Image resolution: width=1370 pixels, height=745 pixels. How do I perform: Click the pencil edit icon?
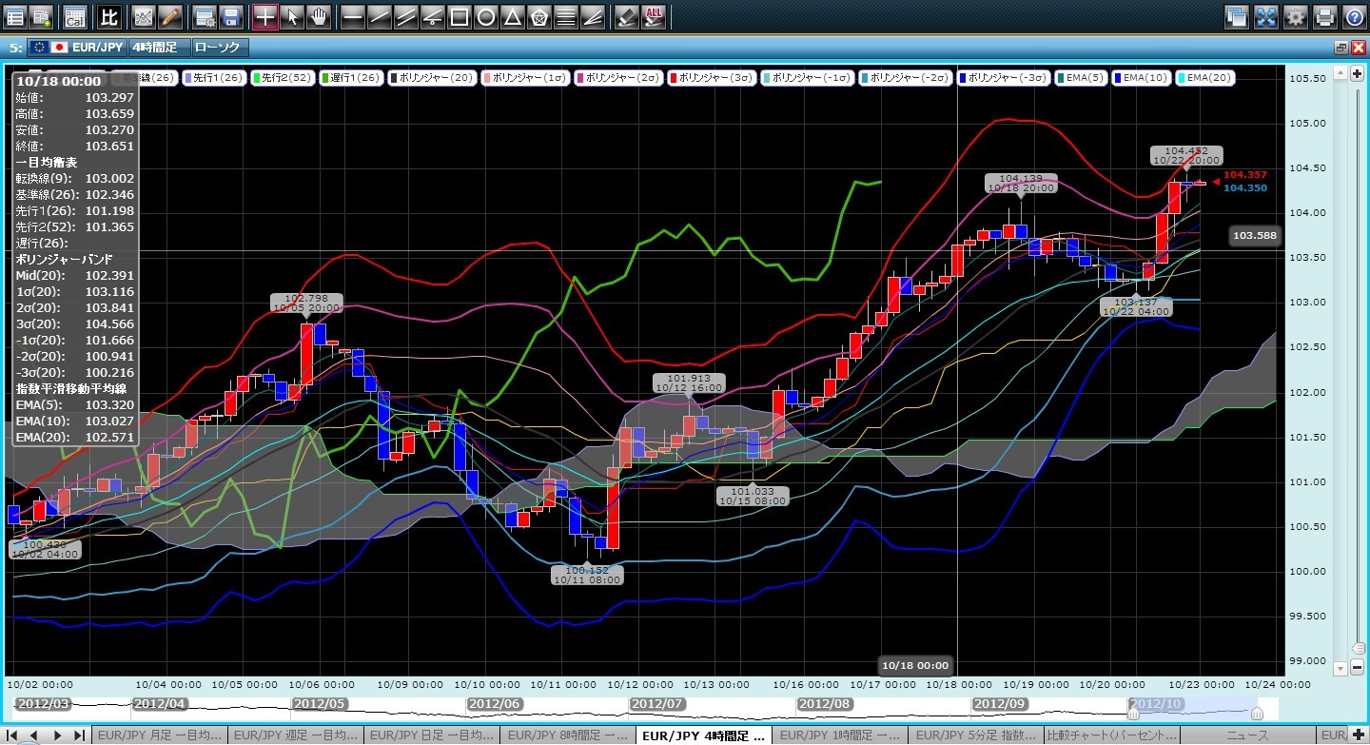coord(170,16)
